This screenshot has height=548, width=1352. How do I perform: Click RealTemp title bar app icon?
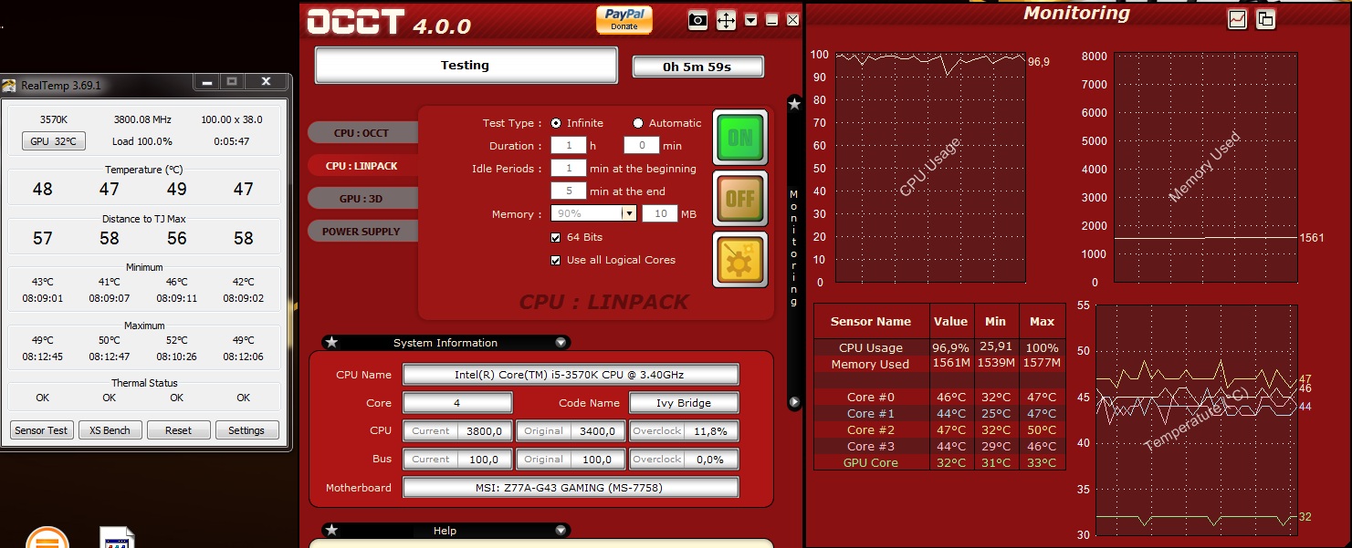point(9,86)
